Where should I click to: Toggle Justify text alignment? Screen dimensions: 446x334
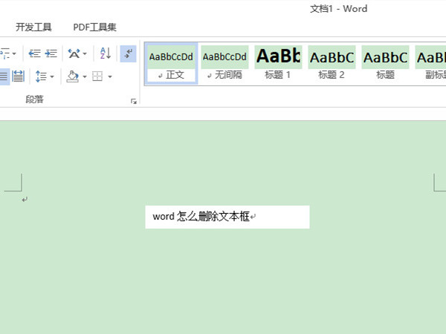point(4,76)
